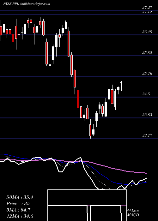Click the NYSE PPL chart title
Image resolution: width=158 pixels, height=221 pixels.
click(x=27, y=4)
